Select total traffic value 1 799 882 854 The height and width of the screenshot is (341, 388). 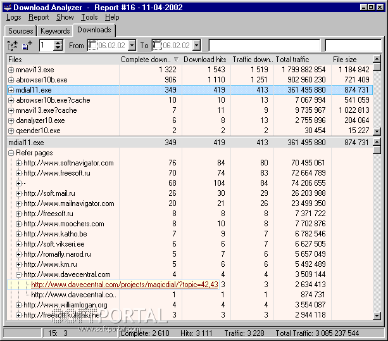304,70
